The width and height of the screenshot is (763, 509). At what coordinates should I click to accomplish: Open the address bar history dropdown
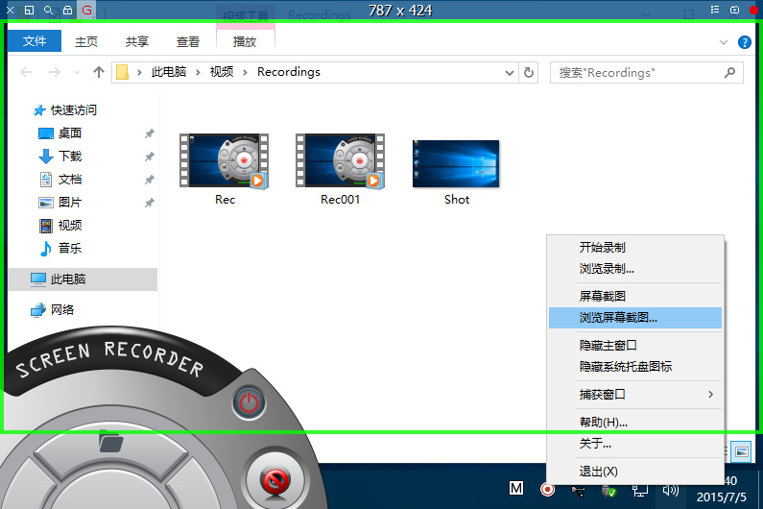[511, 72]
